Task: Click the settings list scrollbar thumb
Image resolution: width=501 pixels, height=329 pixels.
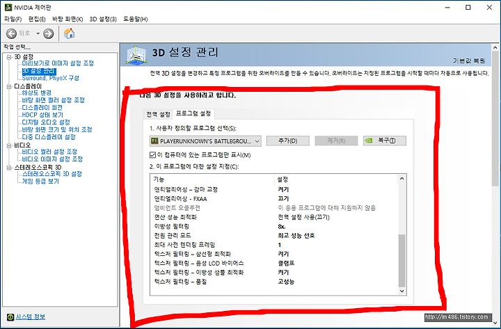Action: 402,260
